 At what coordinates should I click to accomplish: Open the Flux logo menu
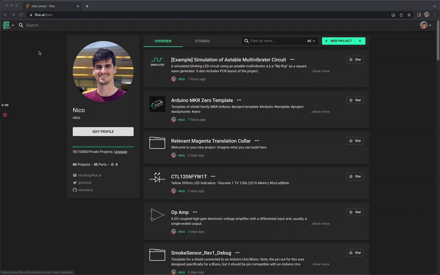pos(9,25)
